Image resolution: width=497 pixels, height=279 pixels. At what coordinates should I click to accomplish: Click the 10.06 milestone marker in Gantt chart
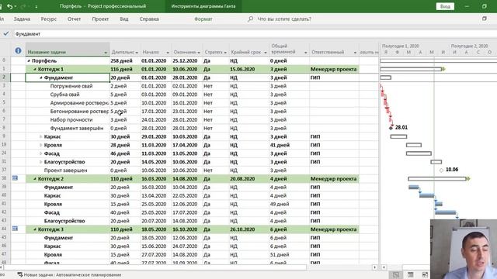click(441, 170)
